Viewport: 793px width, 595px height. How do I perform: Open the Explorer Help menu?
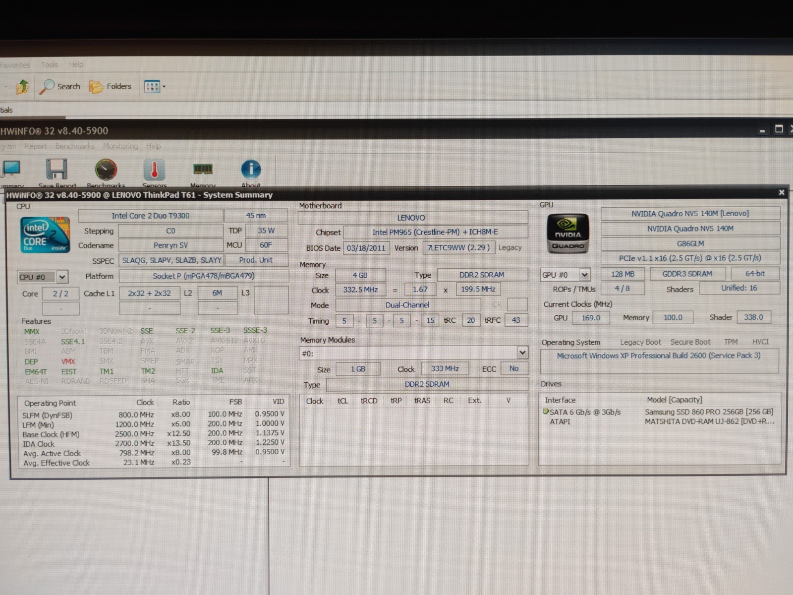click(x=76, y=64)
